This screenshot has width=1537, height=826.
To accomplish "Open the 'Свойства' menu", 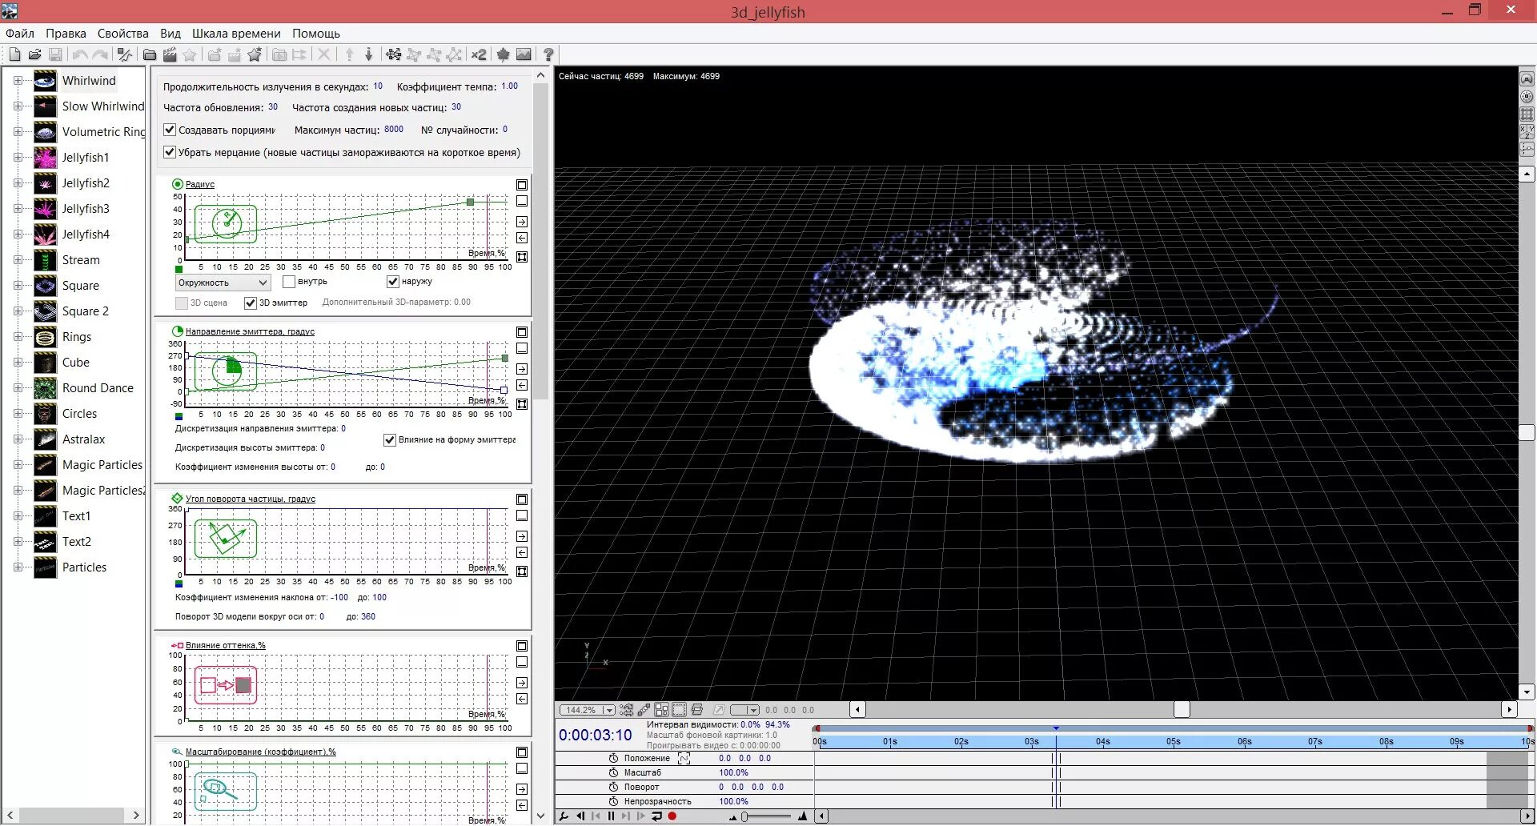I will [123, 34].
